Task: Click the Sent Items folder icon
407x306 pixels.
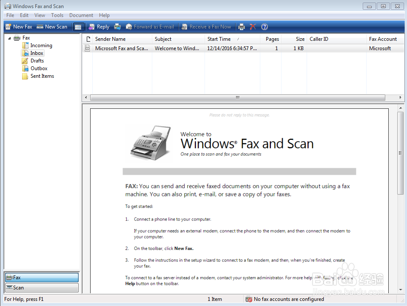Action: click(x=25, y=76)
